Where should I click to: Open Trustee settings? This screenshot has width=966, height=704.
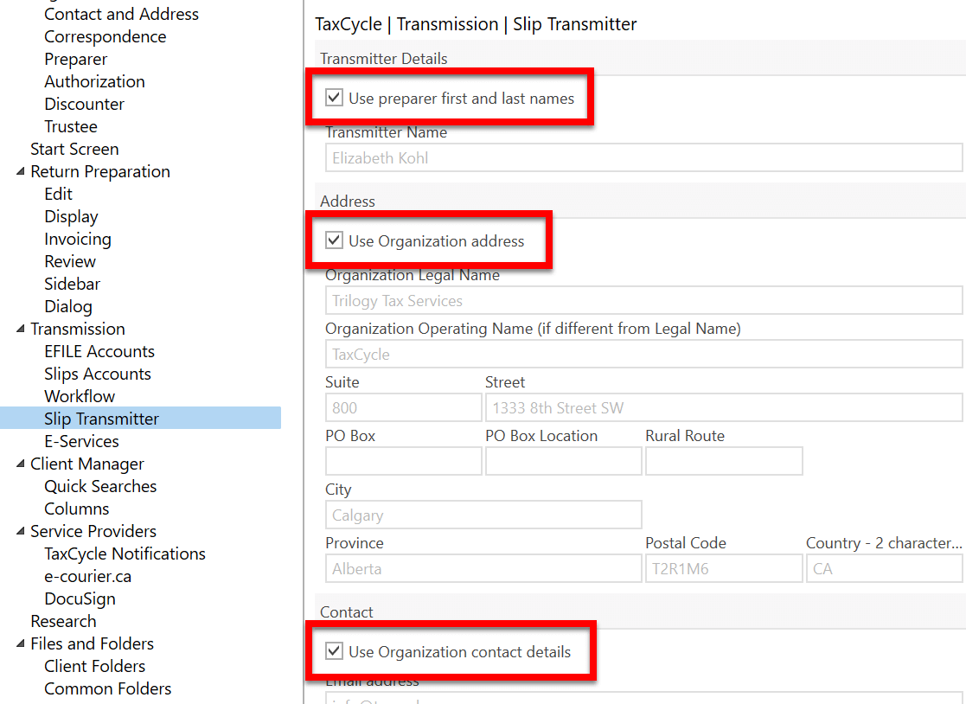[71, 127]
